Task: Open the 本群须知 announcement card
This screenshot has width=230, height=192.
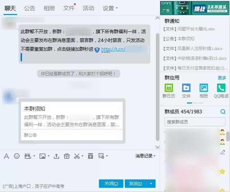Action: point(72,121)
